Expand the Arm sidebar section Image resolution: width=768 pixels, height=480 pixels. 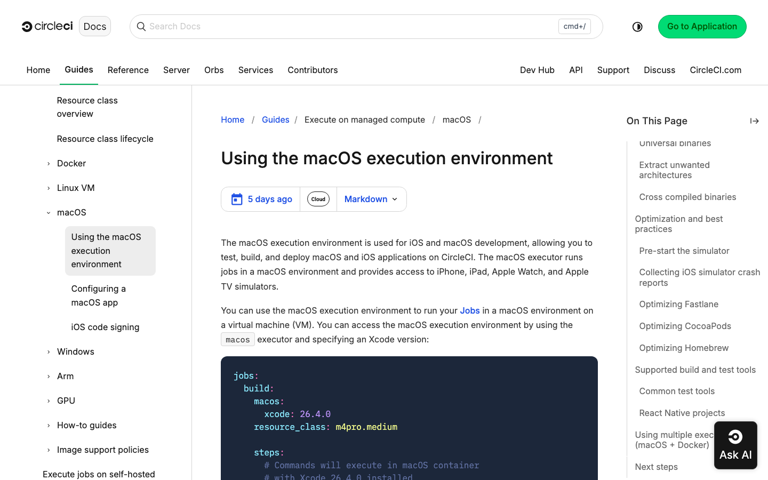pos(49,377)
